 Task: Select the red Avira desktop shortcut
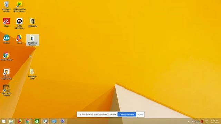tap(7, 22)
